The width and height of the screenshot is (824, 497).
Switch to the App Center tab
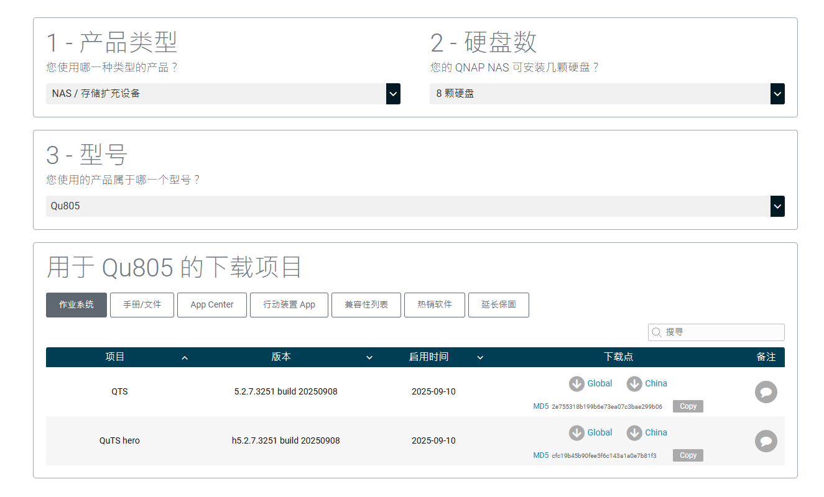[x=212, y=305]
